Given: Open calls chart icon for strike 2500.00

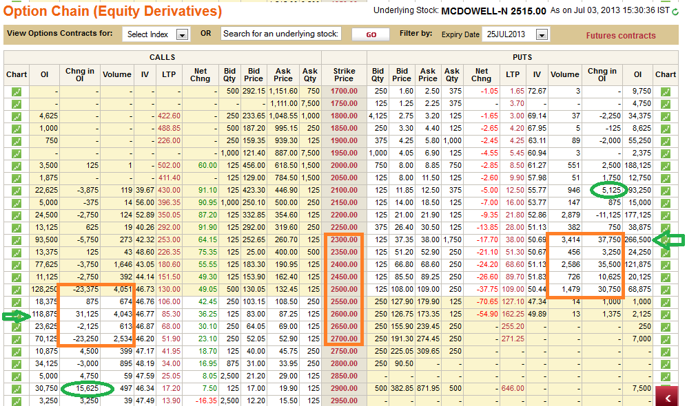Looking at the screenshot, I should (x=17, y=290).
